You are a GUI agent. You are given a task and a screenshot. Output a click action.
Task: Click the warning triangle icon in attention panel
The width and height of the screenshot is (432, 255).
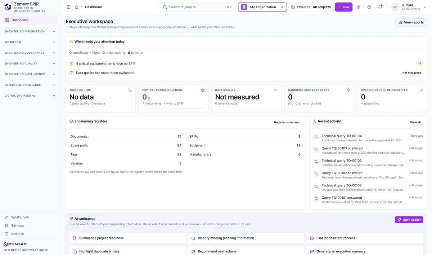[x=71, y=42]
